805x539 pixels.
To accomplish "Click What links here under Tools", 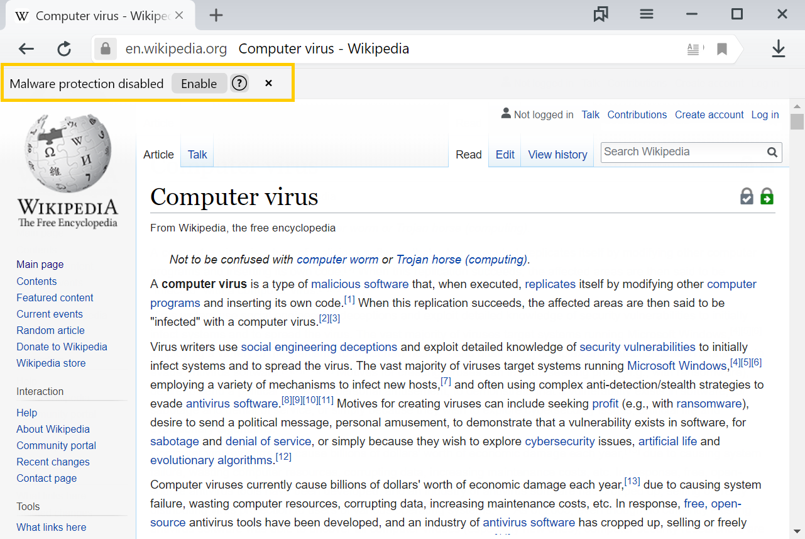I will pos(52,527).
